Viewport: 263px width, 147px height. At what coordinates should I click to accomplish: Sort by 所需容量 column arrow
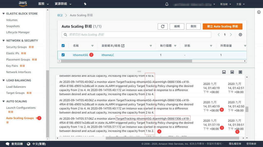[x=245, y=46]
